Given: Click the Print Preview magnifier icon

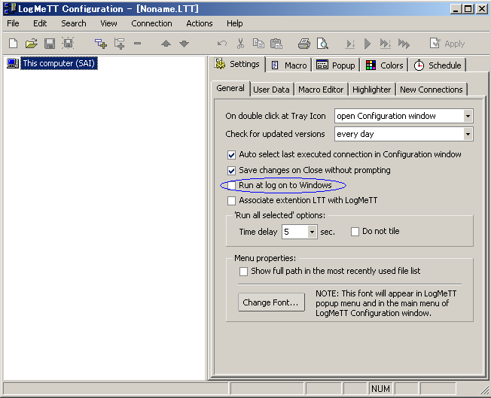Looking at the screenshot, I should [x=322, y=44].
